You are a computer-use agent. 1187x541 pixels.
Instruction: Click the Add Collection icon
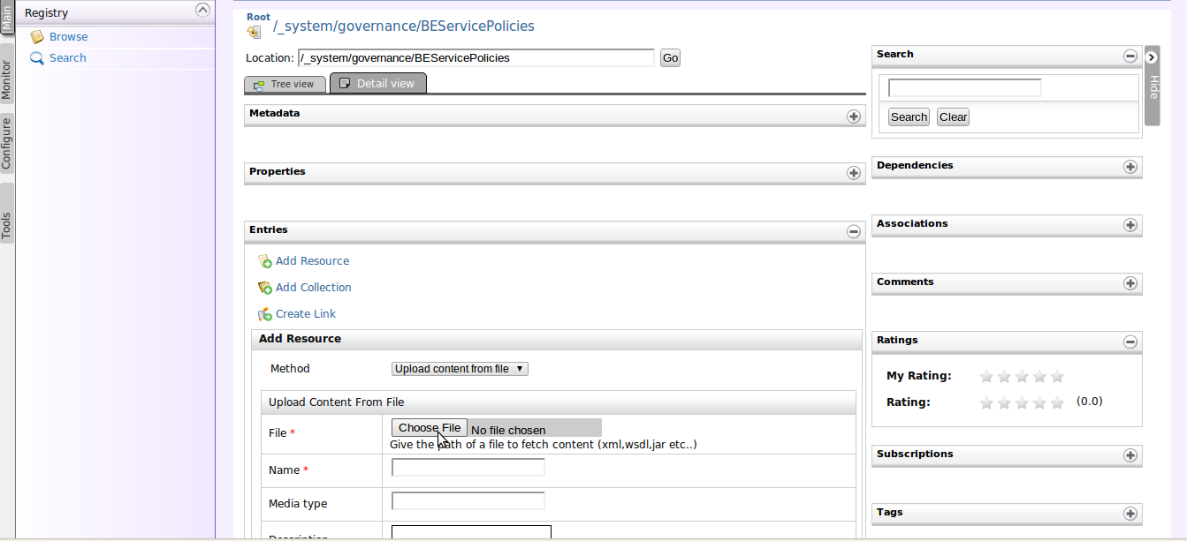coord(264,287)
